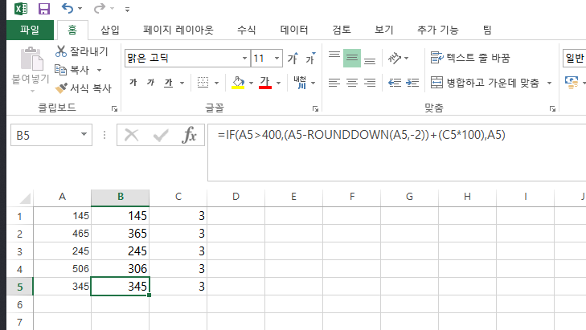Click the align right icon
The height and width of the screenshot is (330, 586).
click(370, 82)
